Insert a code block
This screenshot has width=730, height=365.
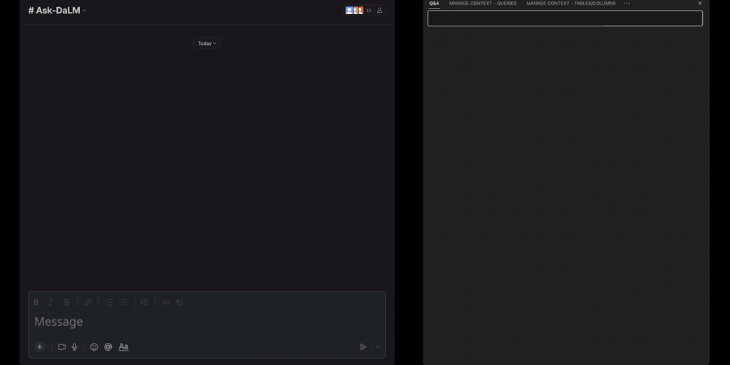coord(180,302)
